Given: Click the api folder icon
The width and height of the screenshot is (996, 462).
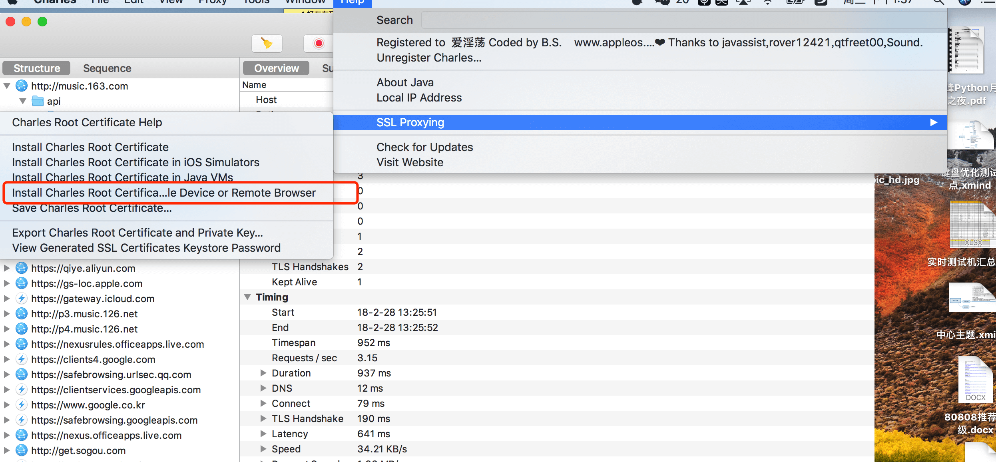Looking at the screenshot, I should tap(38, 101).
